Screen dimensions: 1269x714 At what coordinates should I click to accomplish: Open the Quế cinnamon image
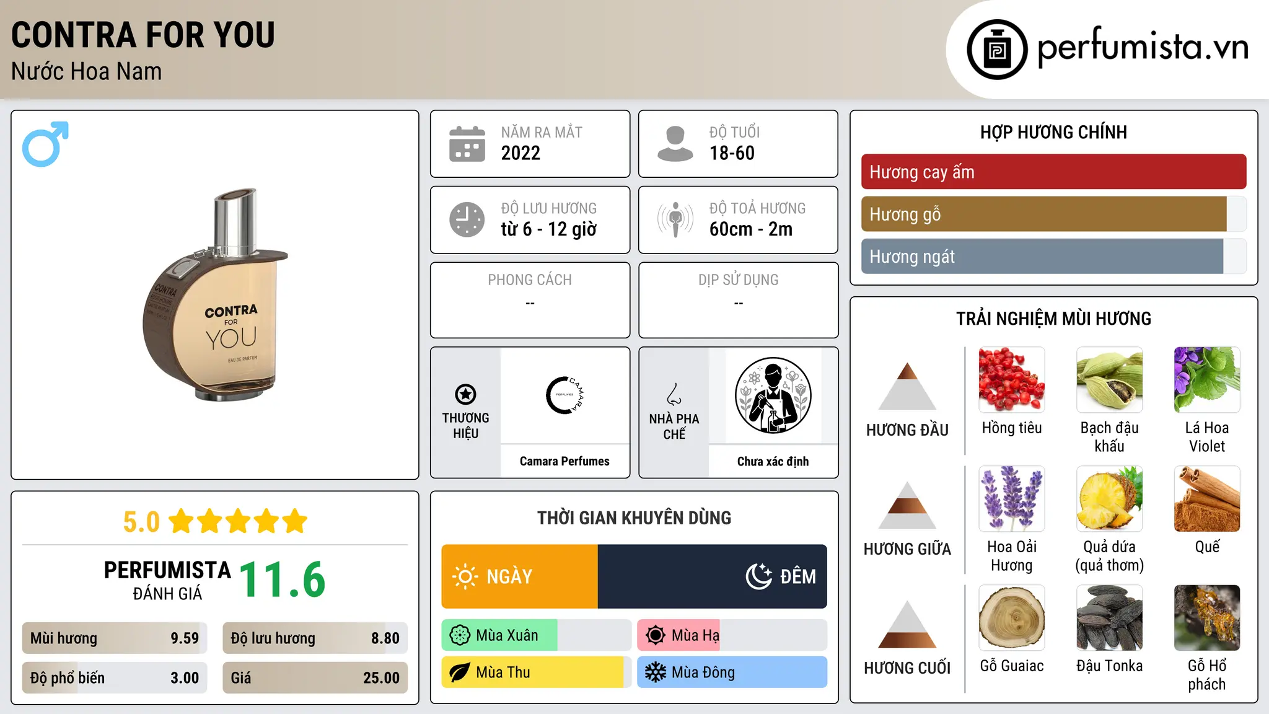1207,498
